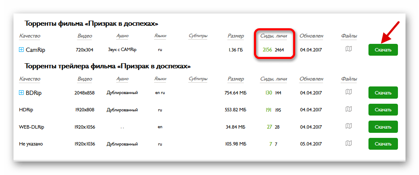The width and height of the screenshot is (419, 175).
Task: Download the HDRip trailer torrent
Action: [x=383, y=110]
